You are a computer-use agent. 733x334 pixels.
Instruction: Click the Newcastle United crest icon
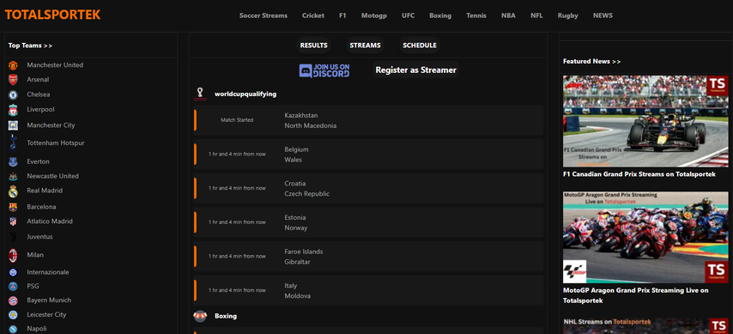point(13,176)
